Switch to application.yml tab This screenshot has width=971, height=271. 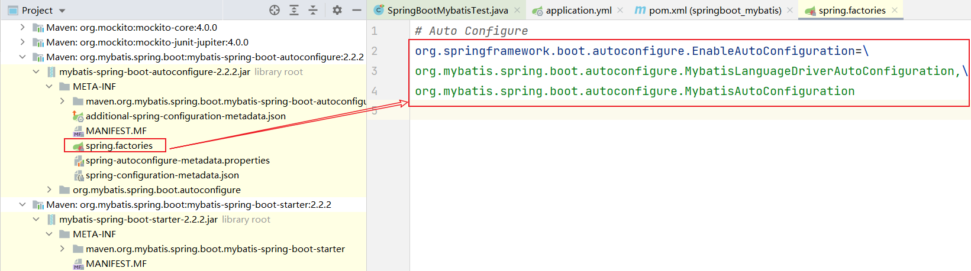[x=579, y=10]
